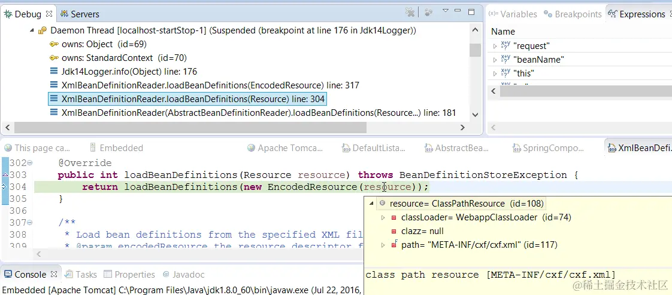Expressions view scroll left arrow
Viewport: 672px width, 295px height.
click(494, 91)
